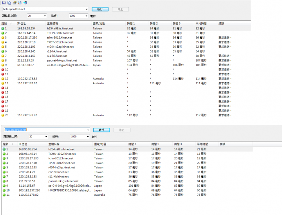This screenshot has height=215, width=282.
Task: Sort upper table by 主機名稱 column header
Action: pyautogui.click(x=69, y=23)
